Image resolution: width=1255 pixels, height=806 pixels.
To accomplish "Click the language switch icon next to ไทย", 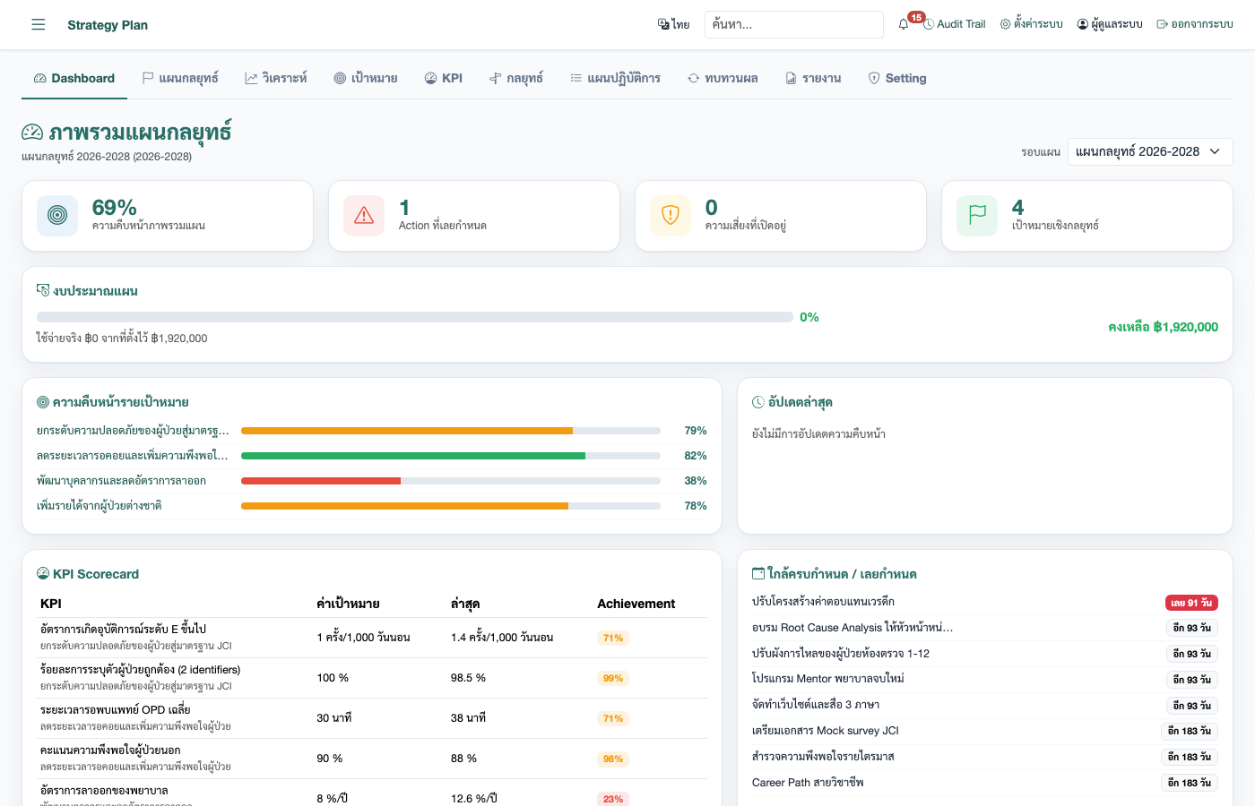I will click(663, 24).
